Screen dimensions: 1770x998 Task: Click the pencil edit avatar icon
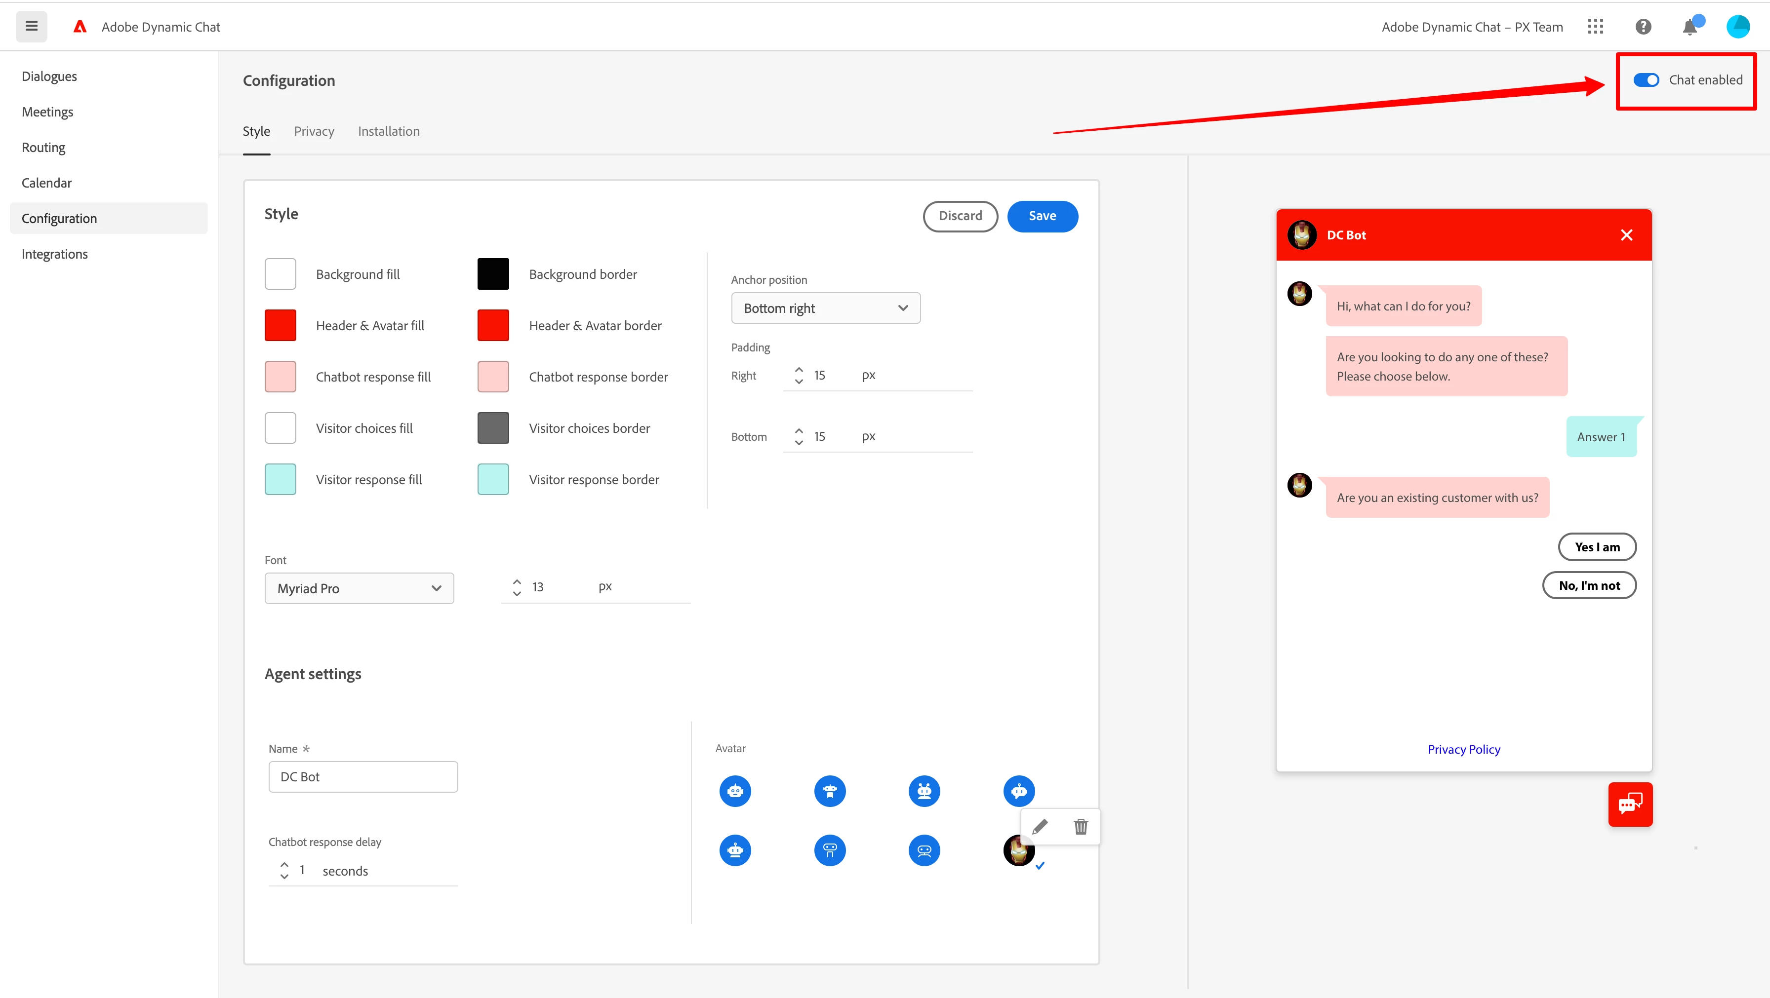point(1040,826)
